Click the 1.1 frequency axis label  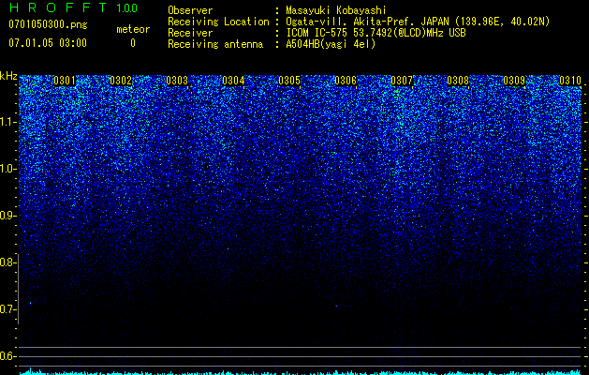[x=7, y=122]
